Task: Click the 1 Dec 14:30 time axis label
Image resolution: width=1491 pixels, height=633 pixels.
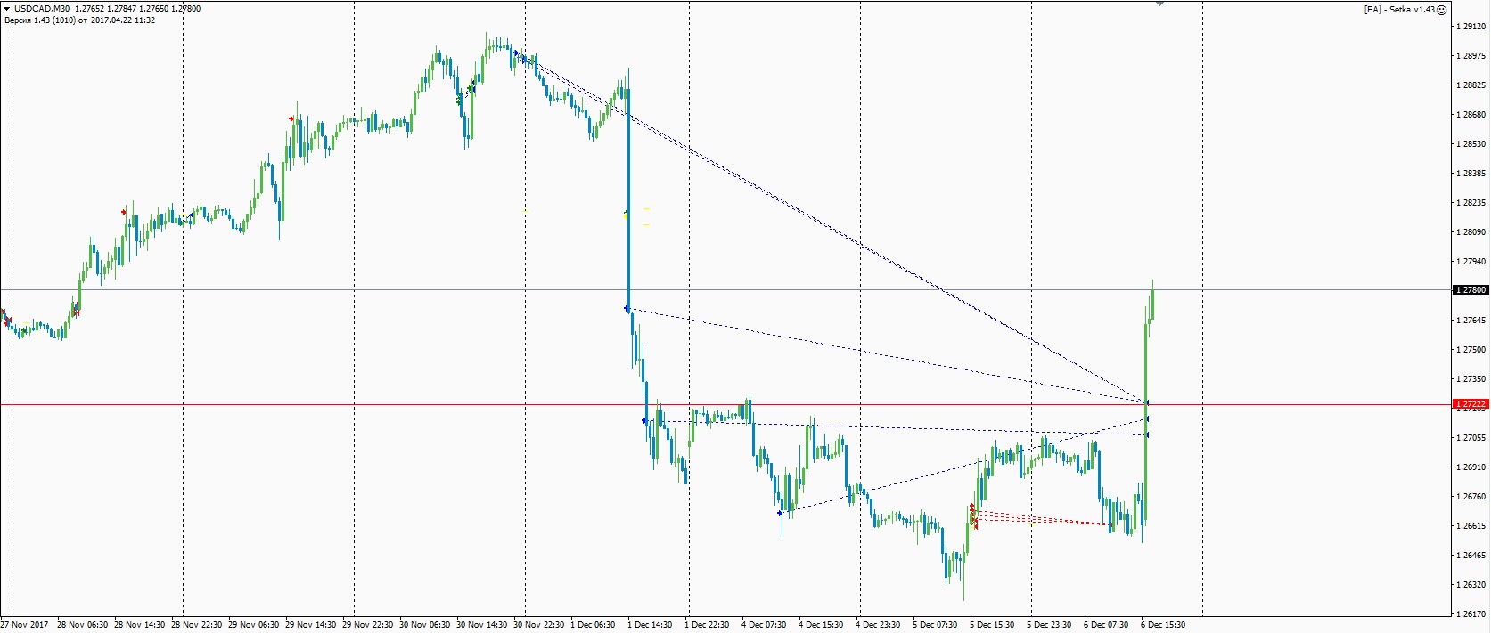Action: tap(651, 625)
